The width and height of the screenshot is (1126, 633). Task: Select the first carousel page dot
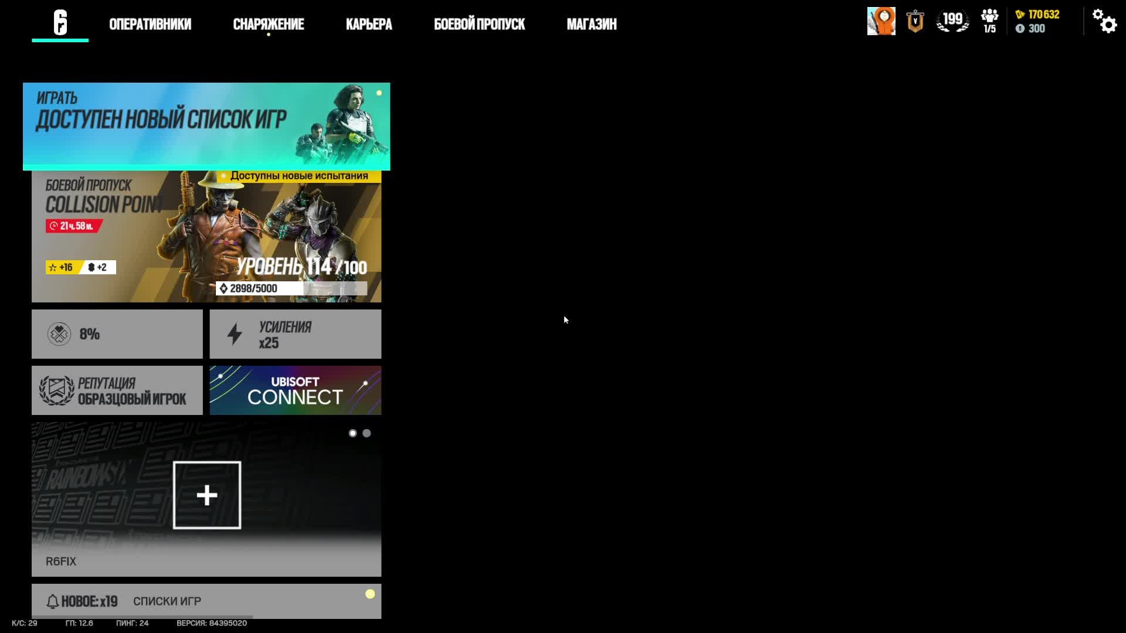pyautogui.click(x=352, y=433)
